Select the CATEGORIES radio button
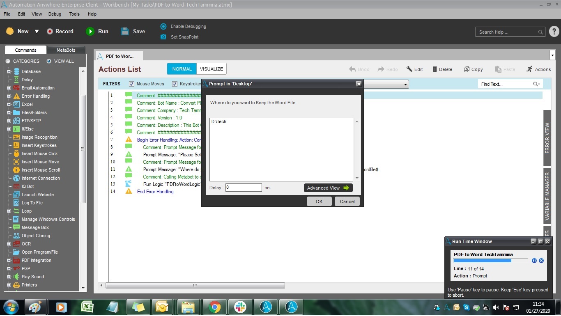 (x=8, y=61)
